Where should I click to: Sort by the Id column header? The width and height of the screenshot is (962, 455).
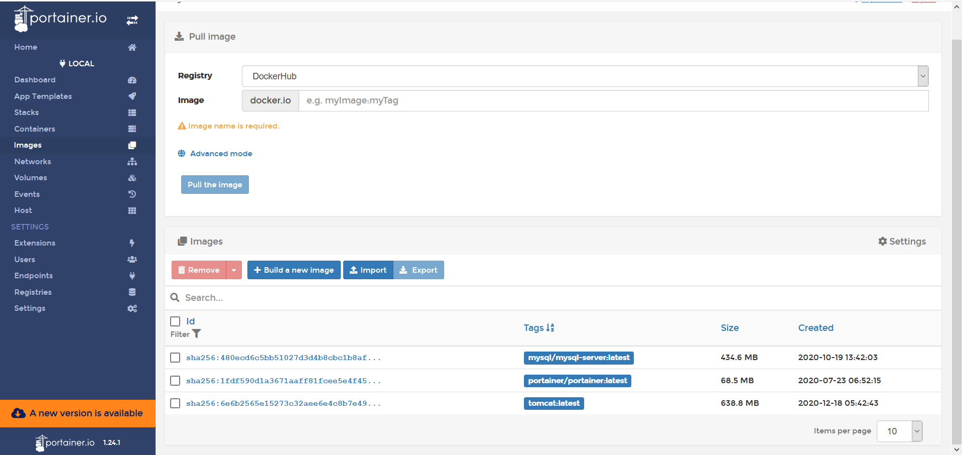(x=190, y=321)
